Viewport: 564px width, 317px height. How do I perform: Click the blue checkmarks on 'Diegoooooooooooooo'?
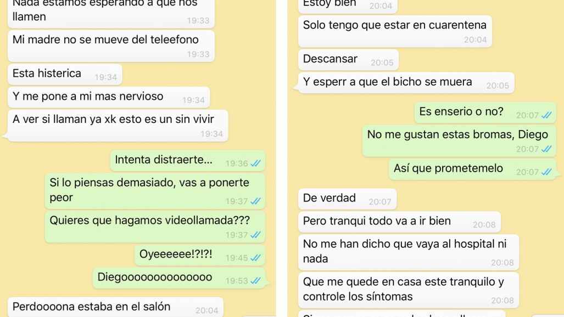256,281
